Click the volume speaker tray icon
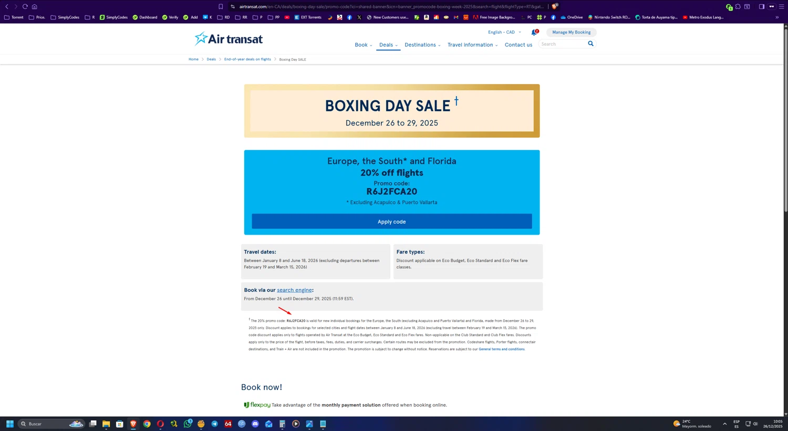This screenshot has width=788, height=431. [x=755, y=424]
